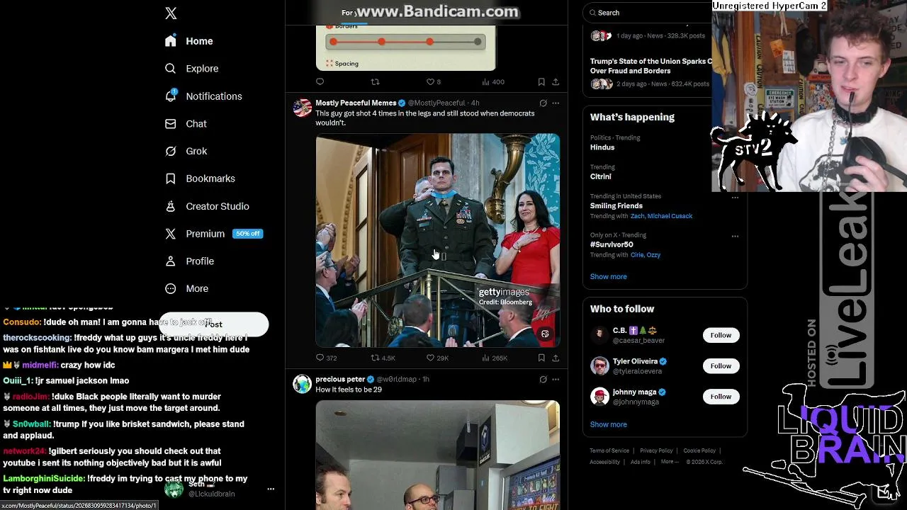The height and width of the screenshot is (510, 907).
Task: Click the Profile person icon
Action: (170, 261)
